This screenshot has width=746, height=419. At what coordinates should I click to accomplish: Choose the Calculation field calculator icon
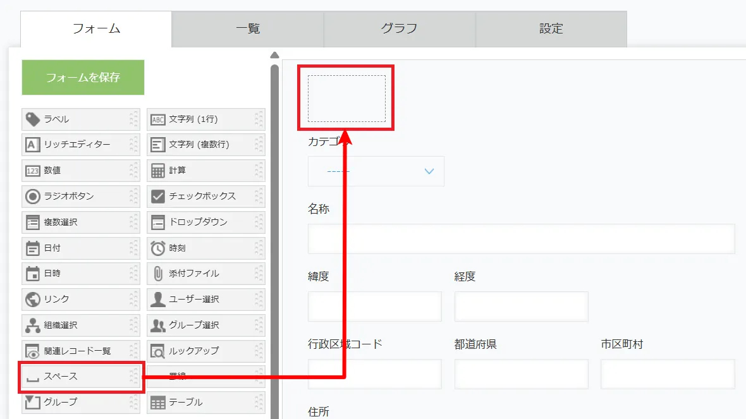point(157,171)
